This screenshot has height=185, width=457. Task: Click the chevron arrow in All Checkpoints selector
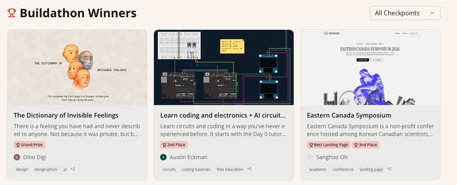point(432,13)
